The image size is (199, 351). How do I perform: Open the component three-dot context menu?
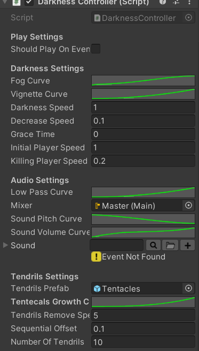[189, 2]
